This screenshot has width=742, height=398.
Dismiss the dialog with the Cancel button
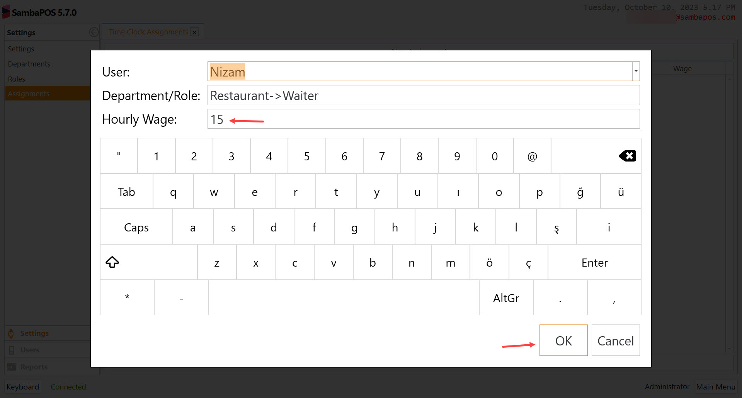(615, 340)
